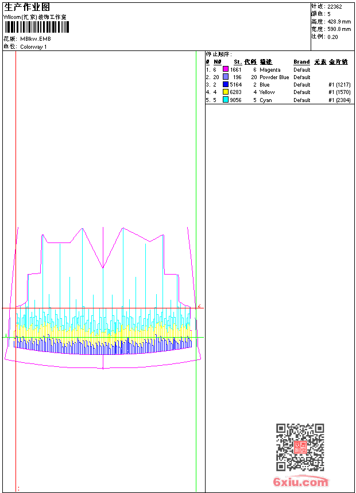Click the width value 590.8 mm
Screen dimensions: 356x493
339,29
